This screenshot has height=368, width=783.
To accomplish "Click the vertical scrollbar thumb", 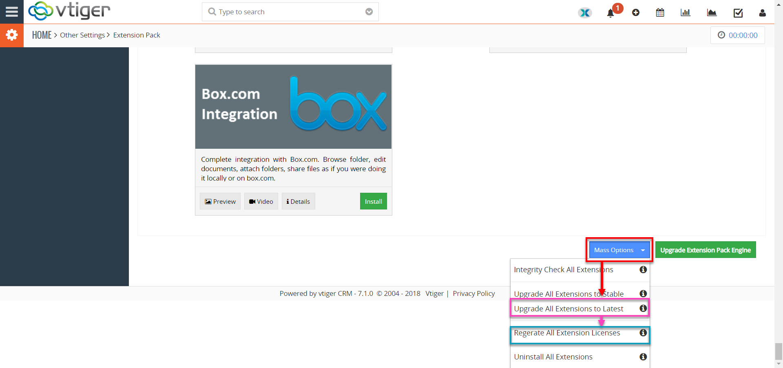I will pos(779,351).
